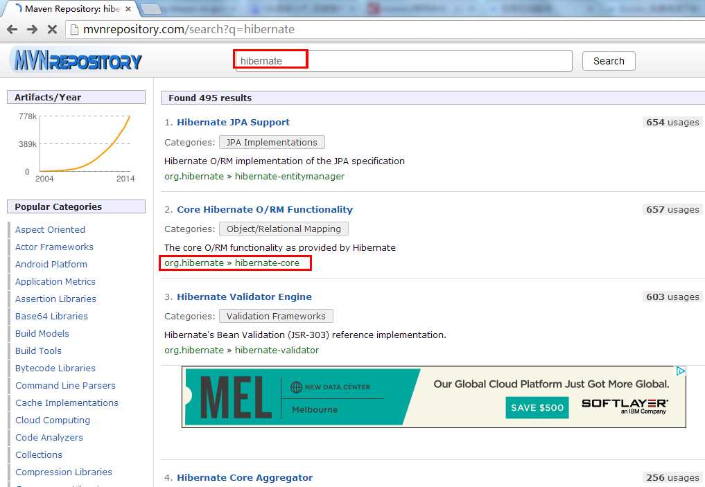Open Android Platform category
Viewport: 705px width, 487px height.
pyautogui.click(x=51, y=264)
